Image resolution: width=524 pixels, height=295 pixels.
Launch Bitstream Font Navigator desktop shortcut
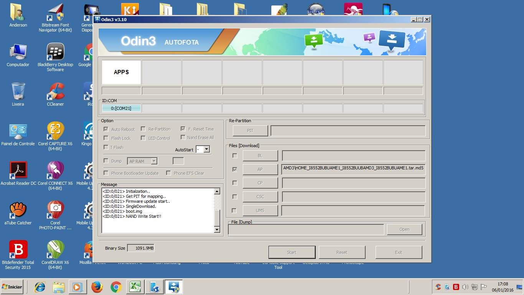pos(55,18)
